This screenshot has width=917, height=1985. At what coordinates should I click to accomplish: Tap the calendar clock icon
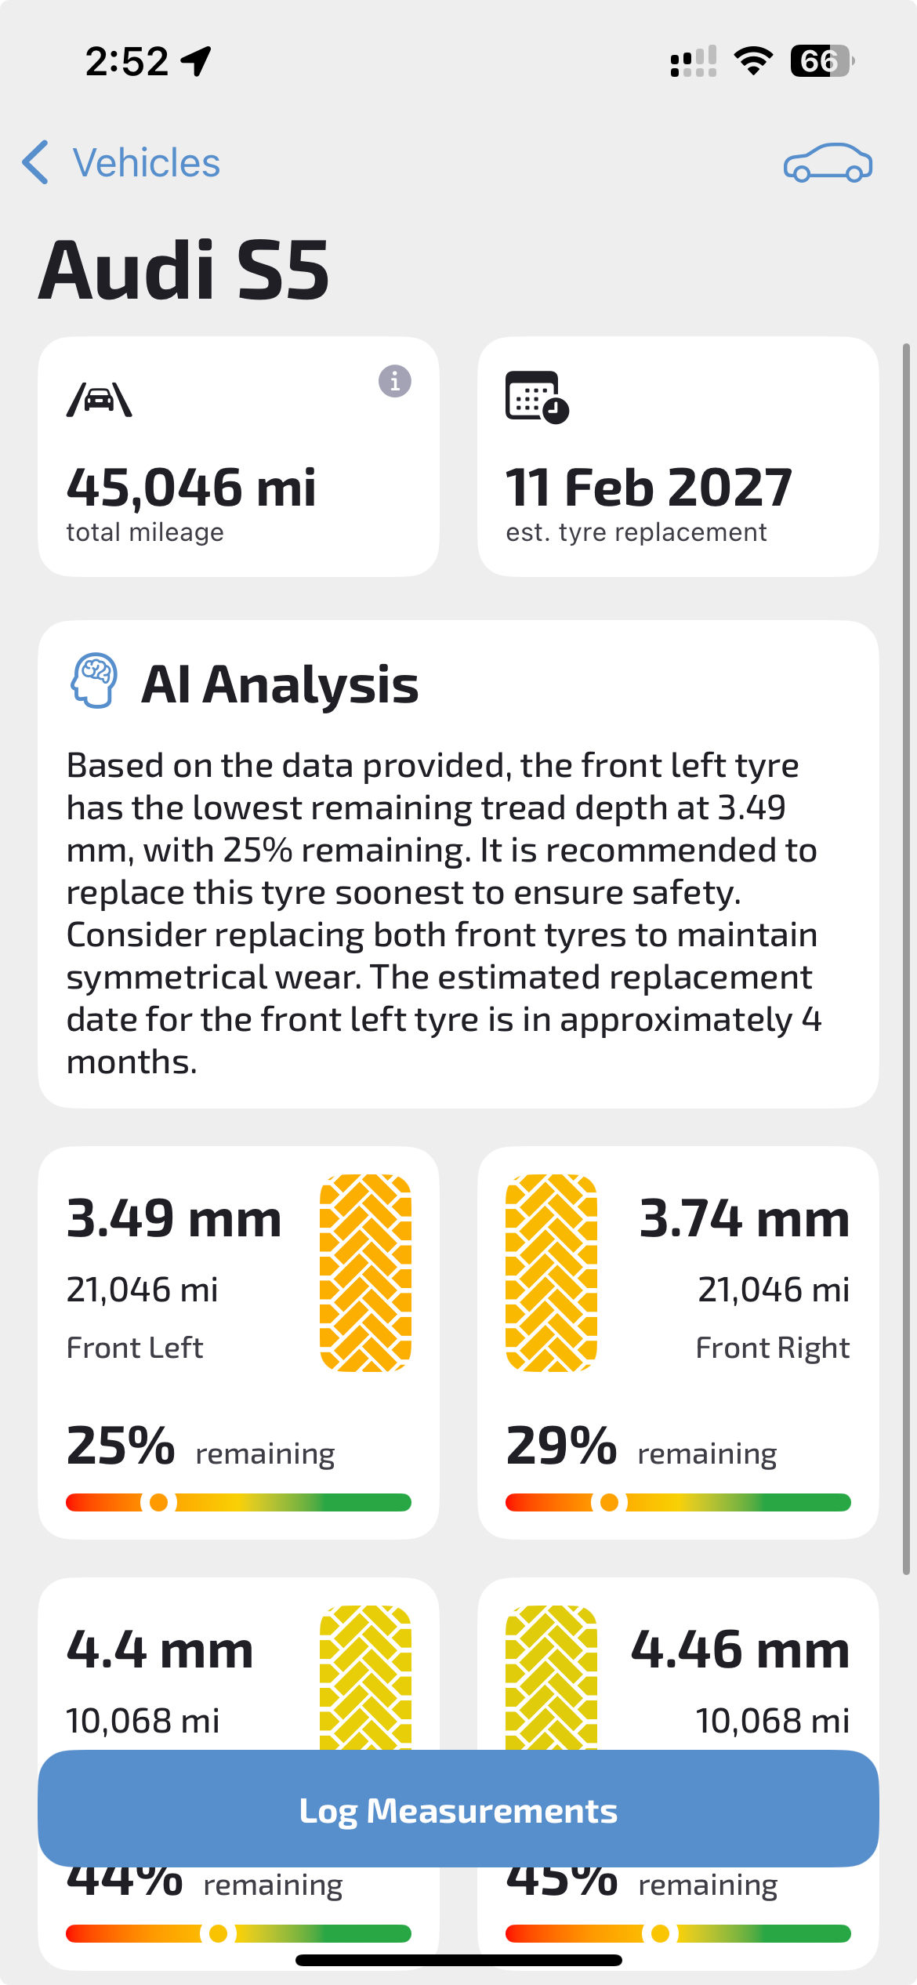(537, 397)
